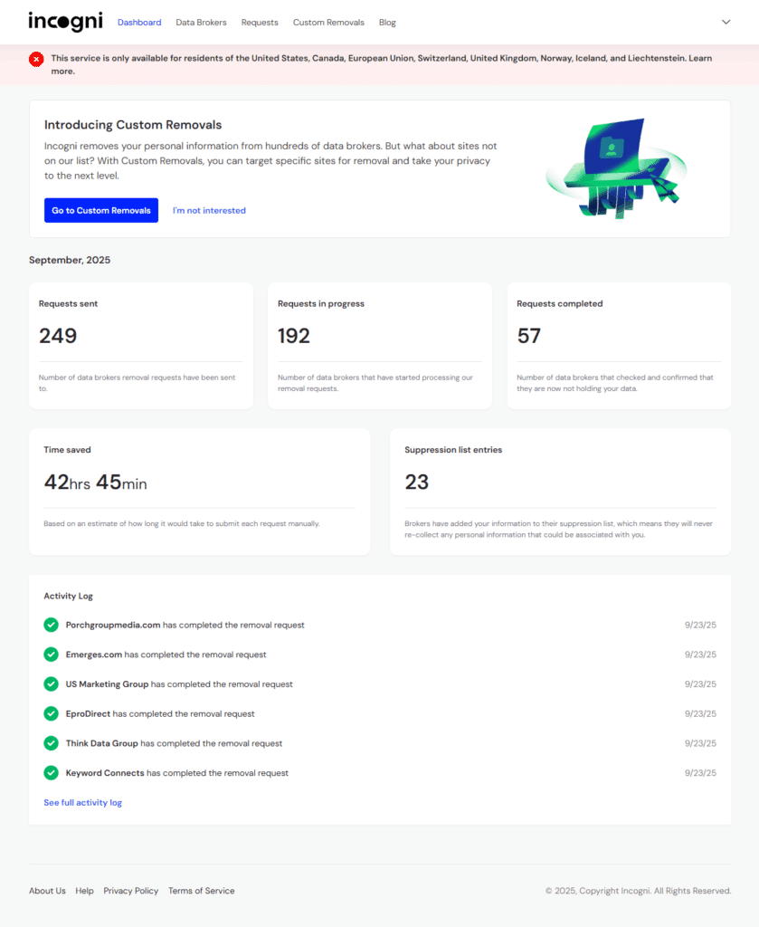Click the green checkmark beside Keyword Connects

tap(51, 773)
